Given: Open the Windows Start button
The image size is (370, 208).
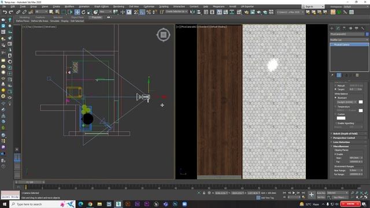Looking at the screenshot, I should [5, 204].
